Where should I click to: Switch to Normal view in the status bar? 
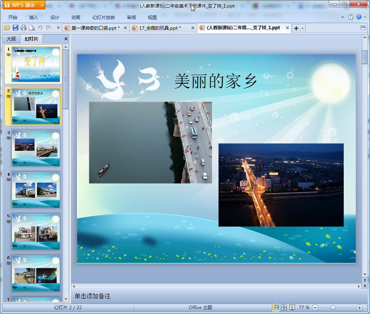[x=276, y=308]
